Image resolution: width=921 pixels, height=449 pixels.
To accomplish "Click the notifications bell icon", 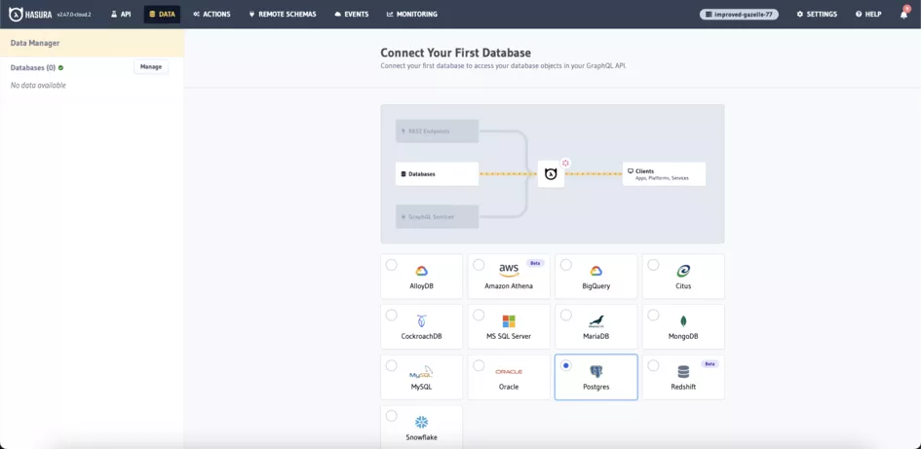I will tap(904, 14).
